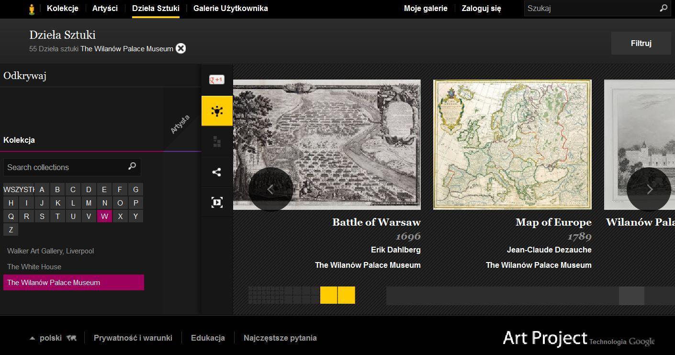Image resolution: width=675 pixels, height=355 pixels.
Task: Filter collections by letter G
Action: tap(135, 189)
